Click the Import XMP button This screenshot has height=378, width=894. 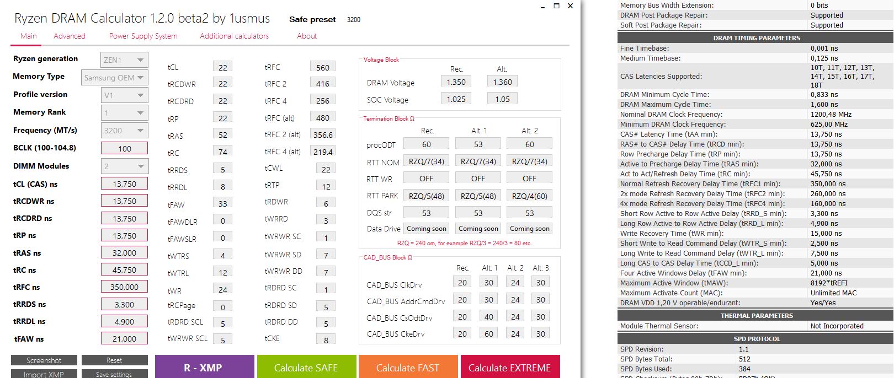44,374
